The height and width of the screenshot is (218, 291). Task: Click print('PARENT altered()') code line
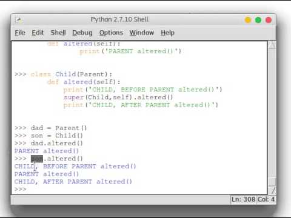point(130,51)
